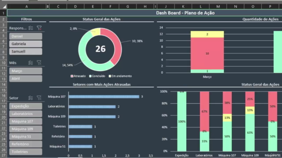The width and height of the screenshot is (282, 158).
Task: Select column M header
Action: click(218, 7)
